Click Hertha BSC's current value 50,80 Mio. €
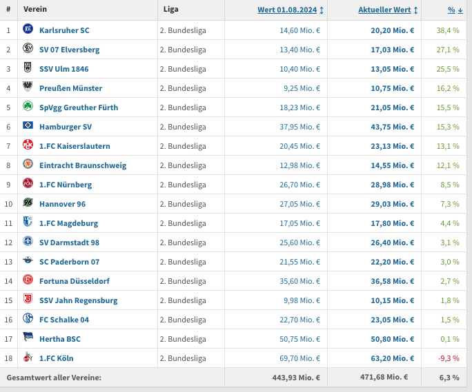The image size is (472, 392). [393, 339]
